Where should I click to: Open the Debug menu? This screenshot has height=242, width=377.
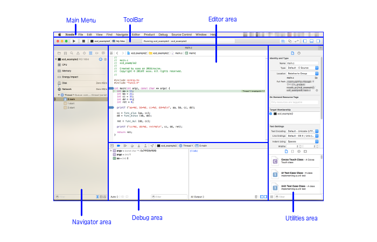pyautogui.click(x=163, y=34)
